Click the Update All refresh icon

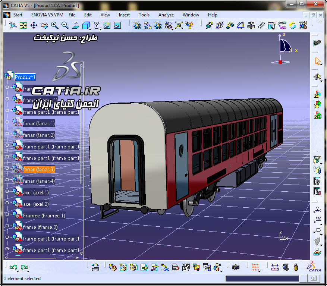[293, 25]
